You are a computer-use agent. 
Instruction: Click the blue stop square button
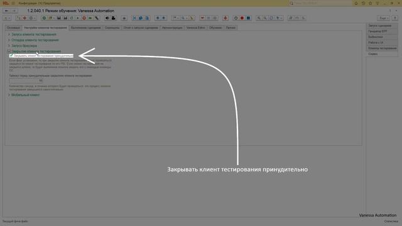click(x=248, y=18)
